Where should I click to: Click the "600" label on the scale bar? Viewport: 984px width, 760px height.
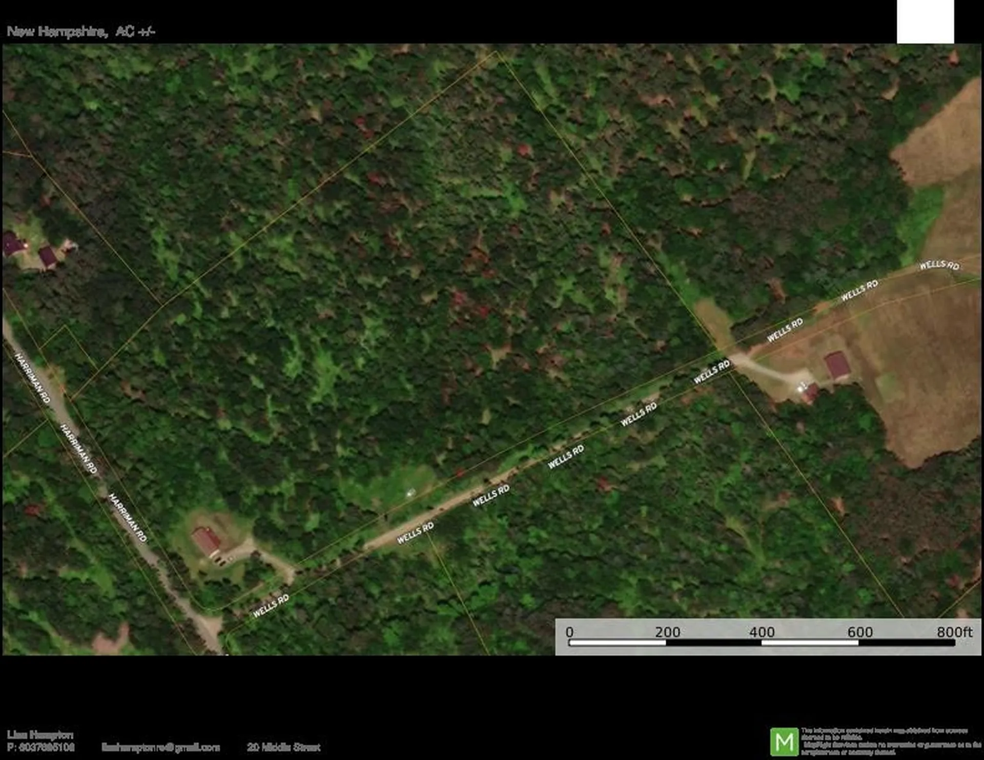coord(860,632)
